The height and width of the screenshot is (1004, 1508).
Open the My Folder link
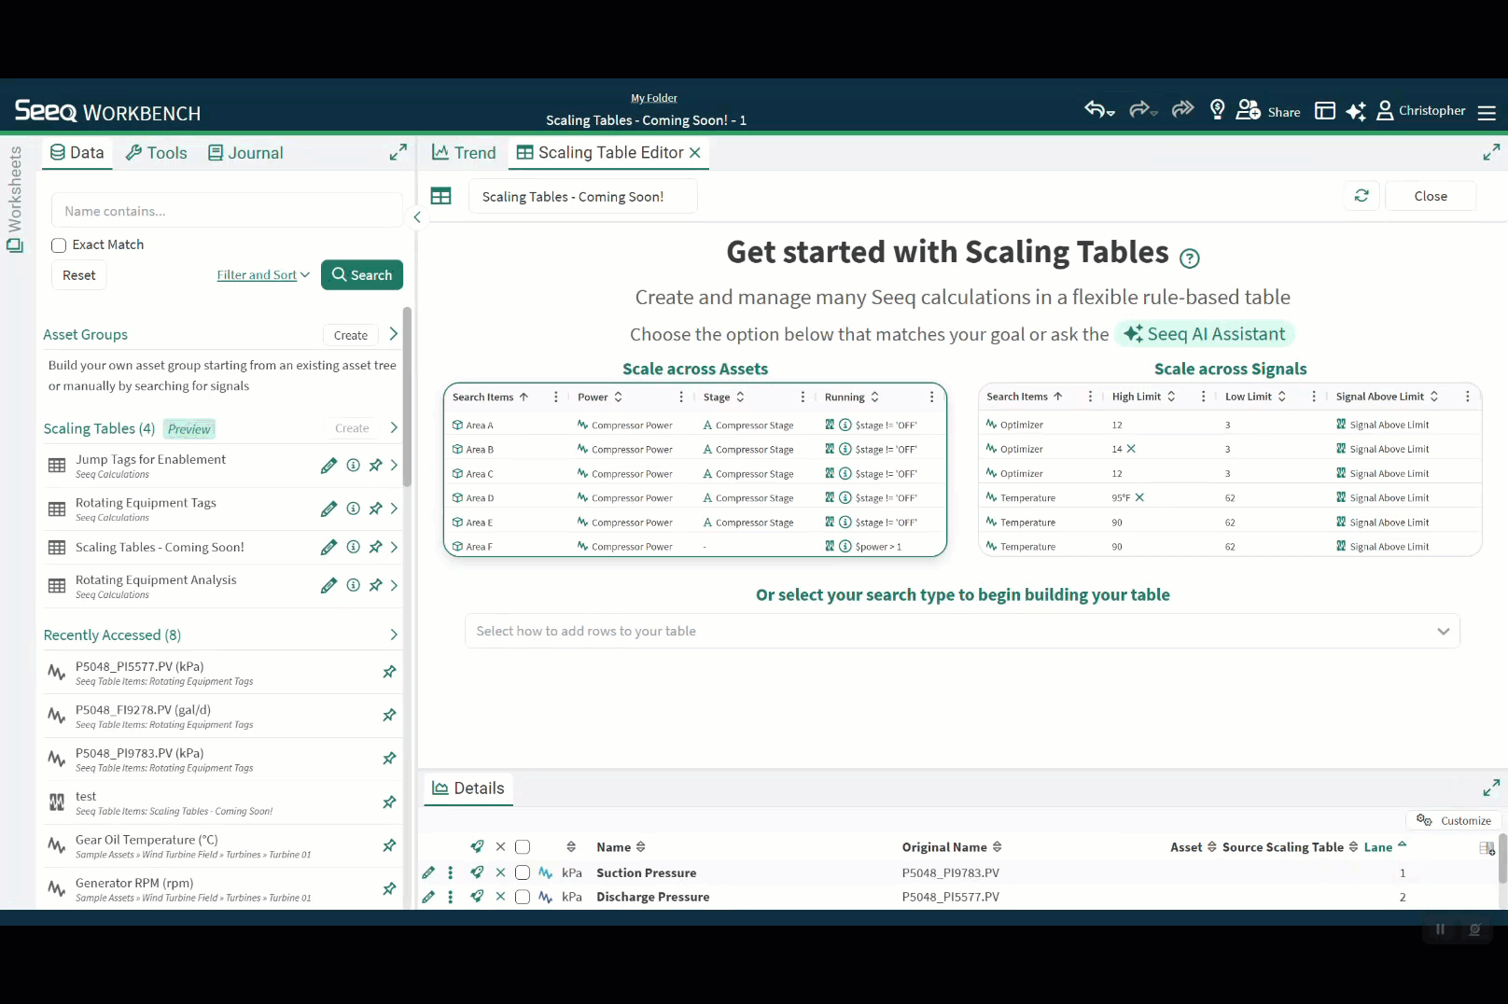click(x=653, y=97)
